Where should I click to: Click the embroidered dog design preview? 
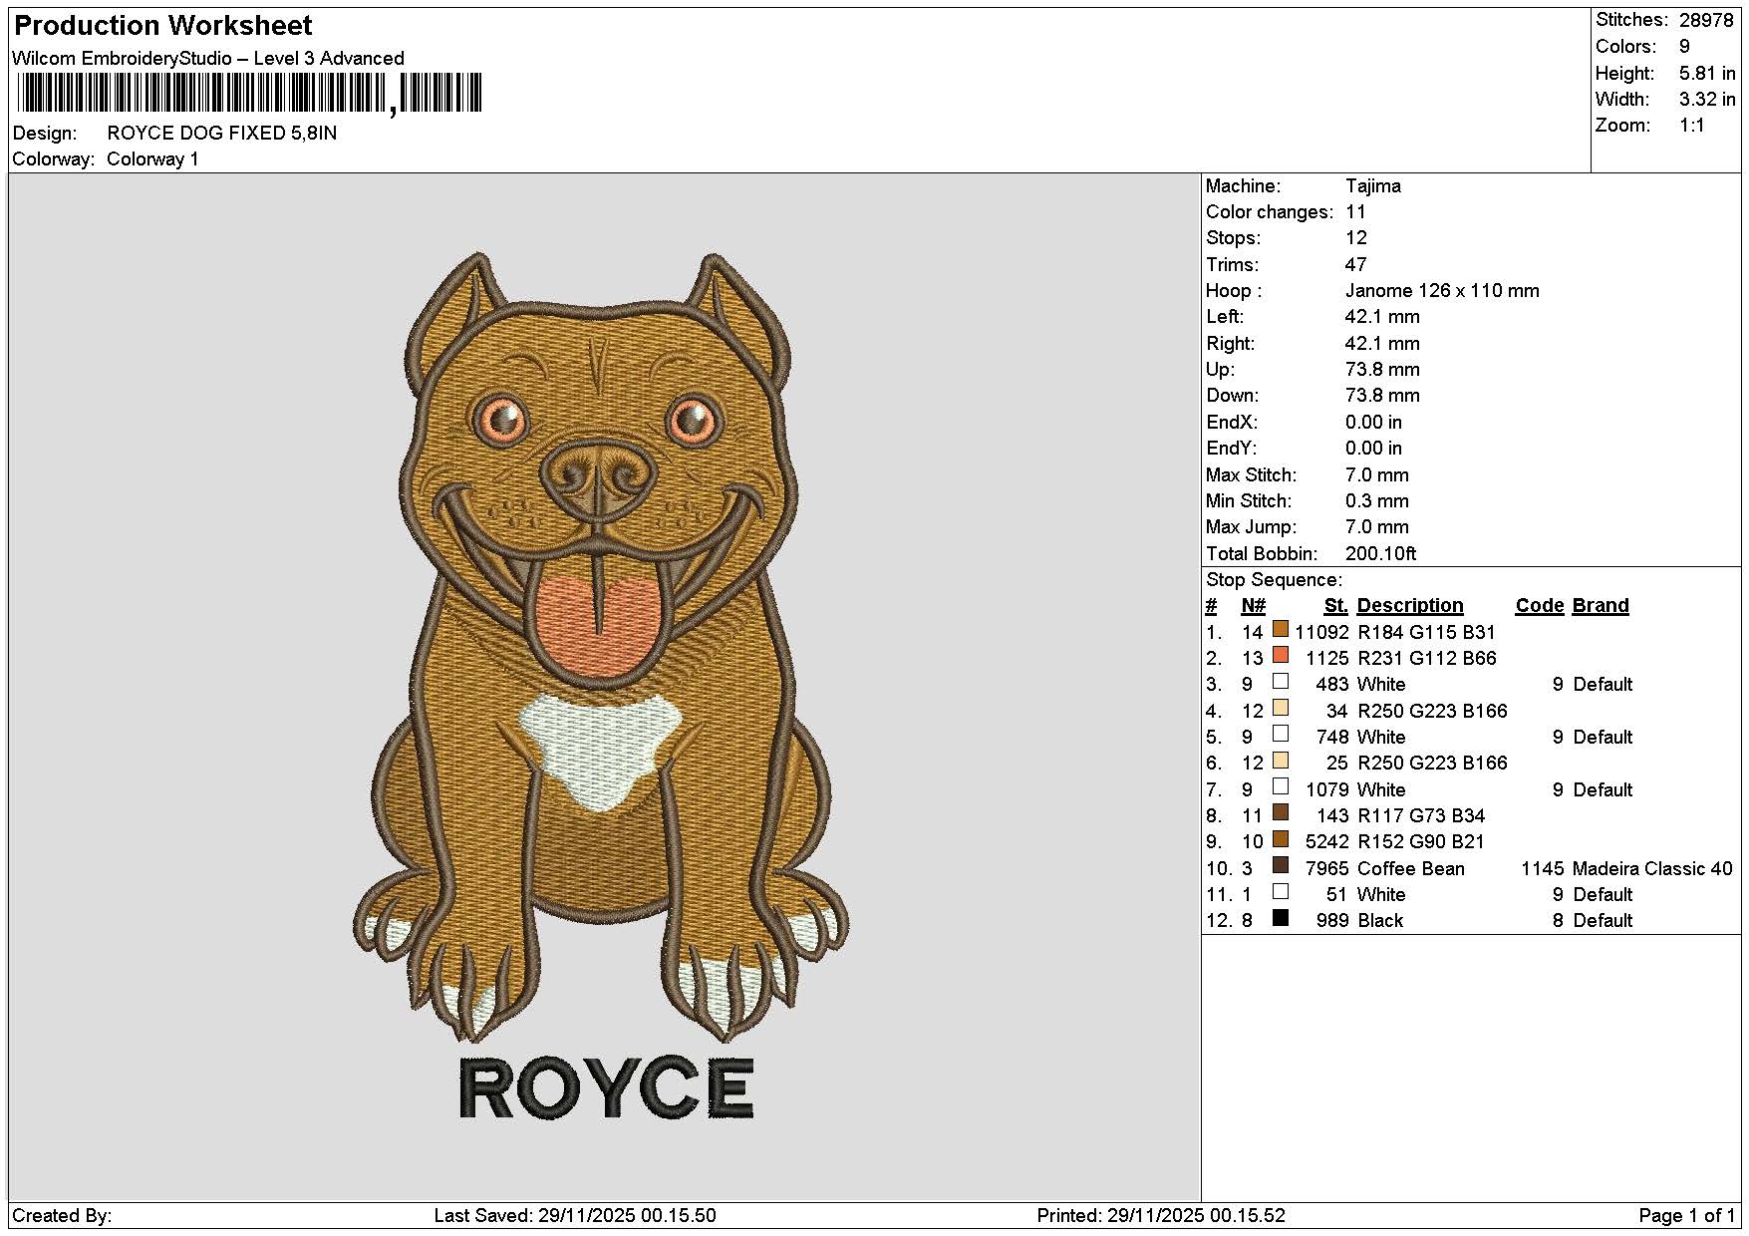click(601, 646)
